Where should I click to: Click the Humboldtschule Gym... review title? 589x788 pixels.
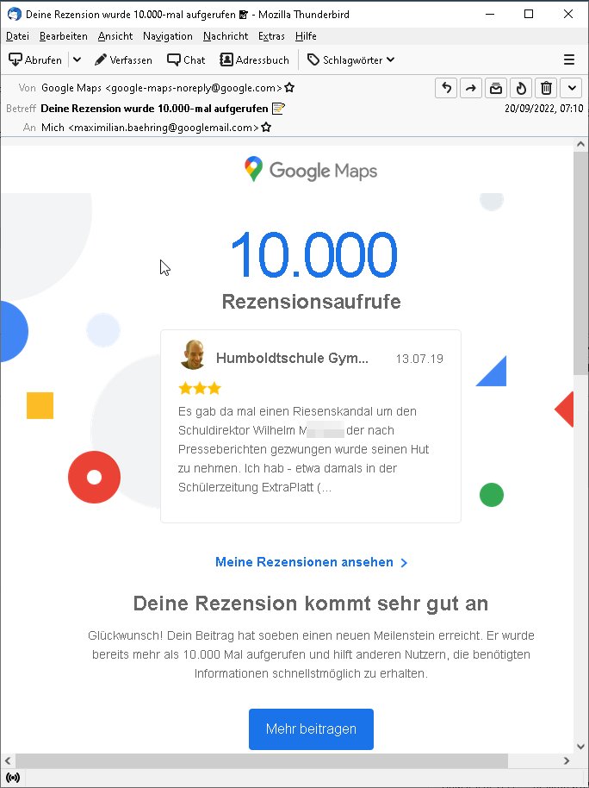coord(292,359)
